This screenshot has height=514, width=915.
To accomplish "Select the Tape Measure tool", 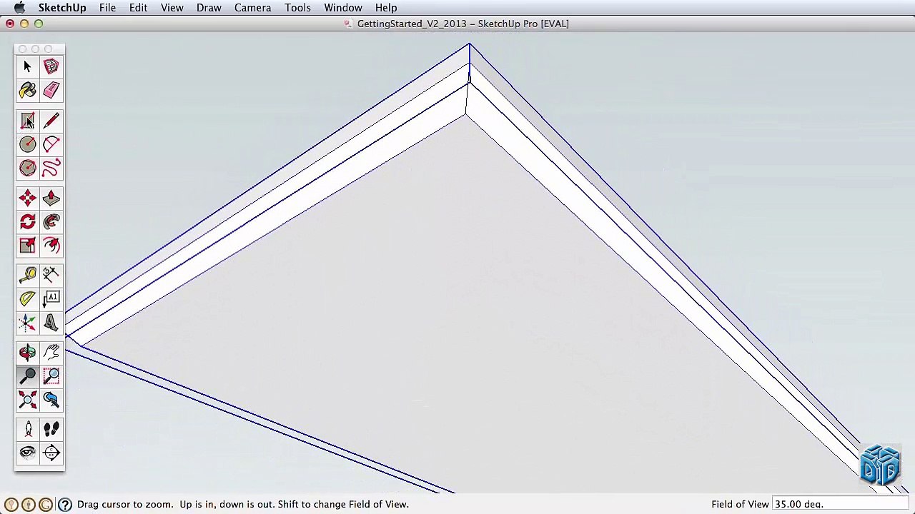I will click(27, 275).
